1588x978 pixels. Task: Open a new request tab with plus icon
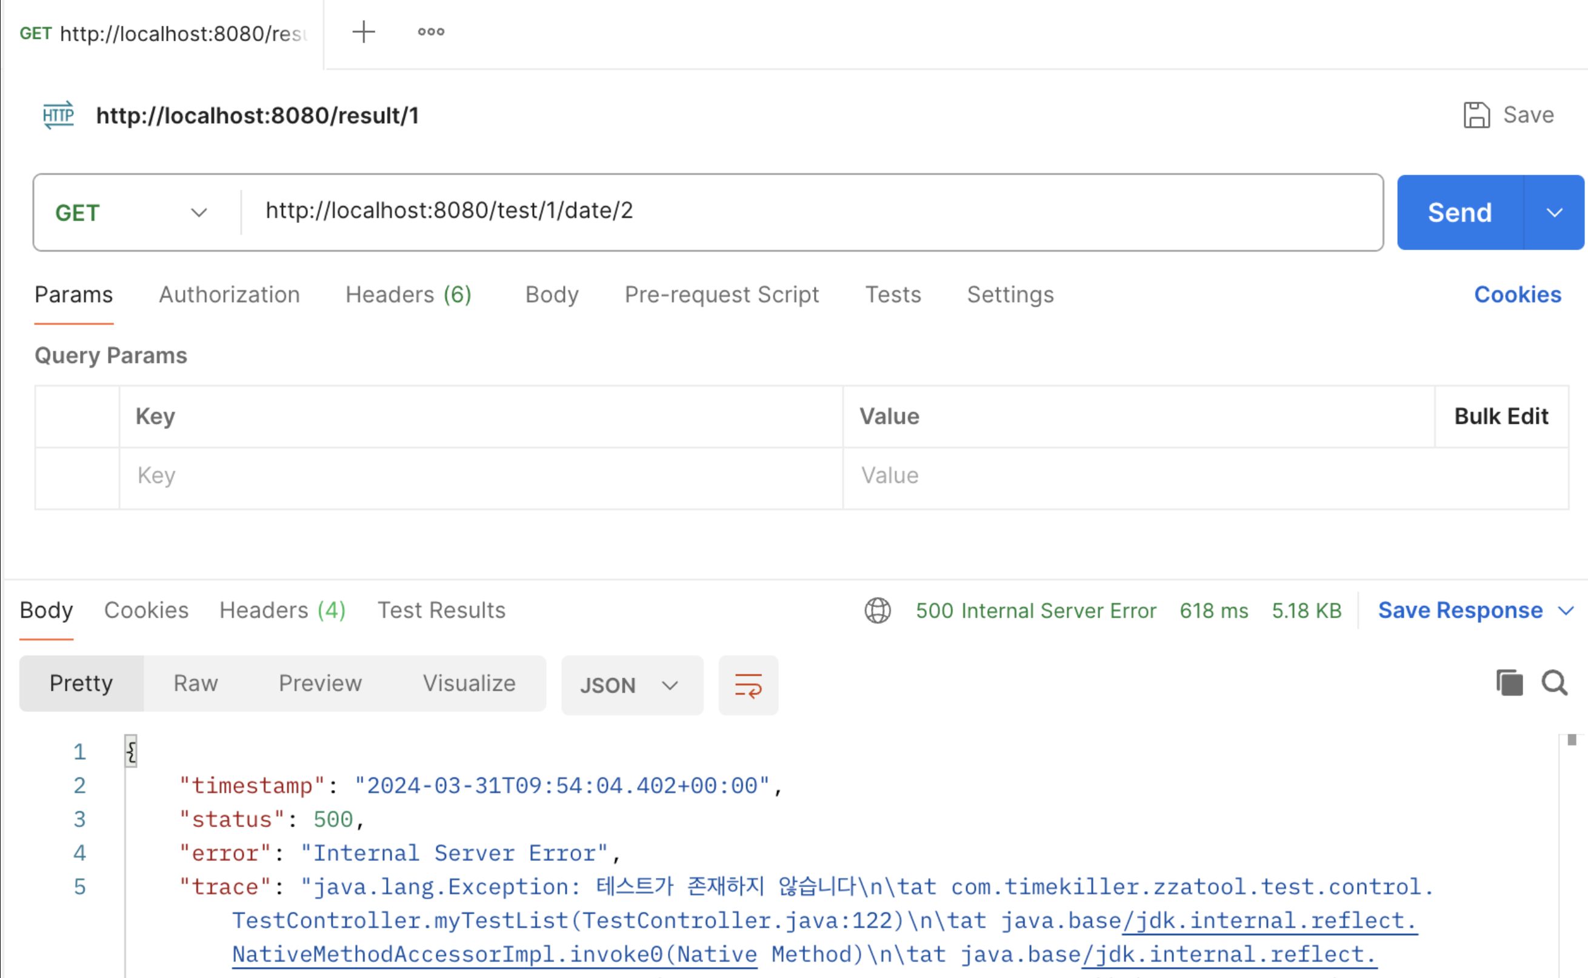(364, 32)
